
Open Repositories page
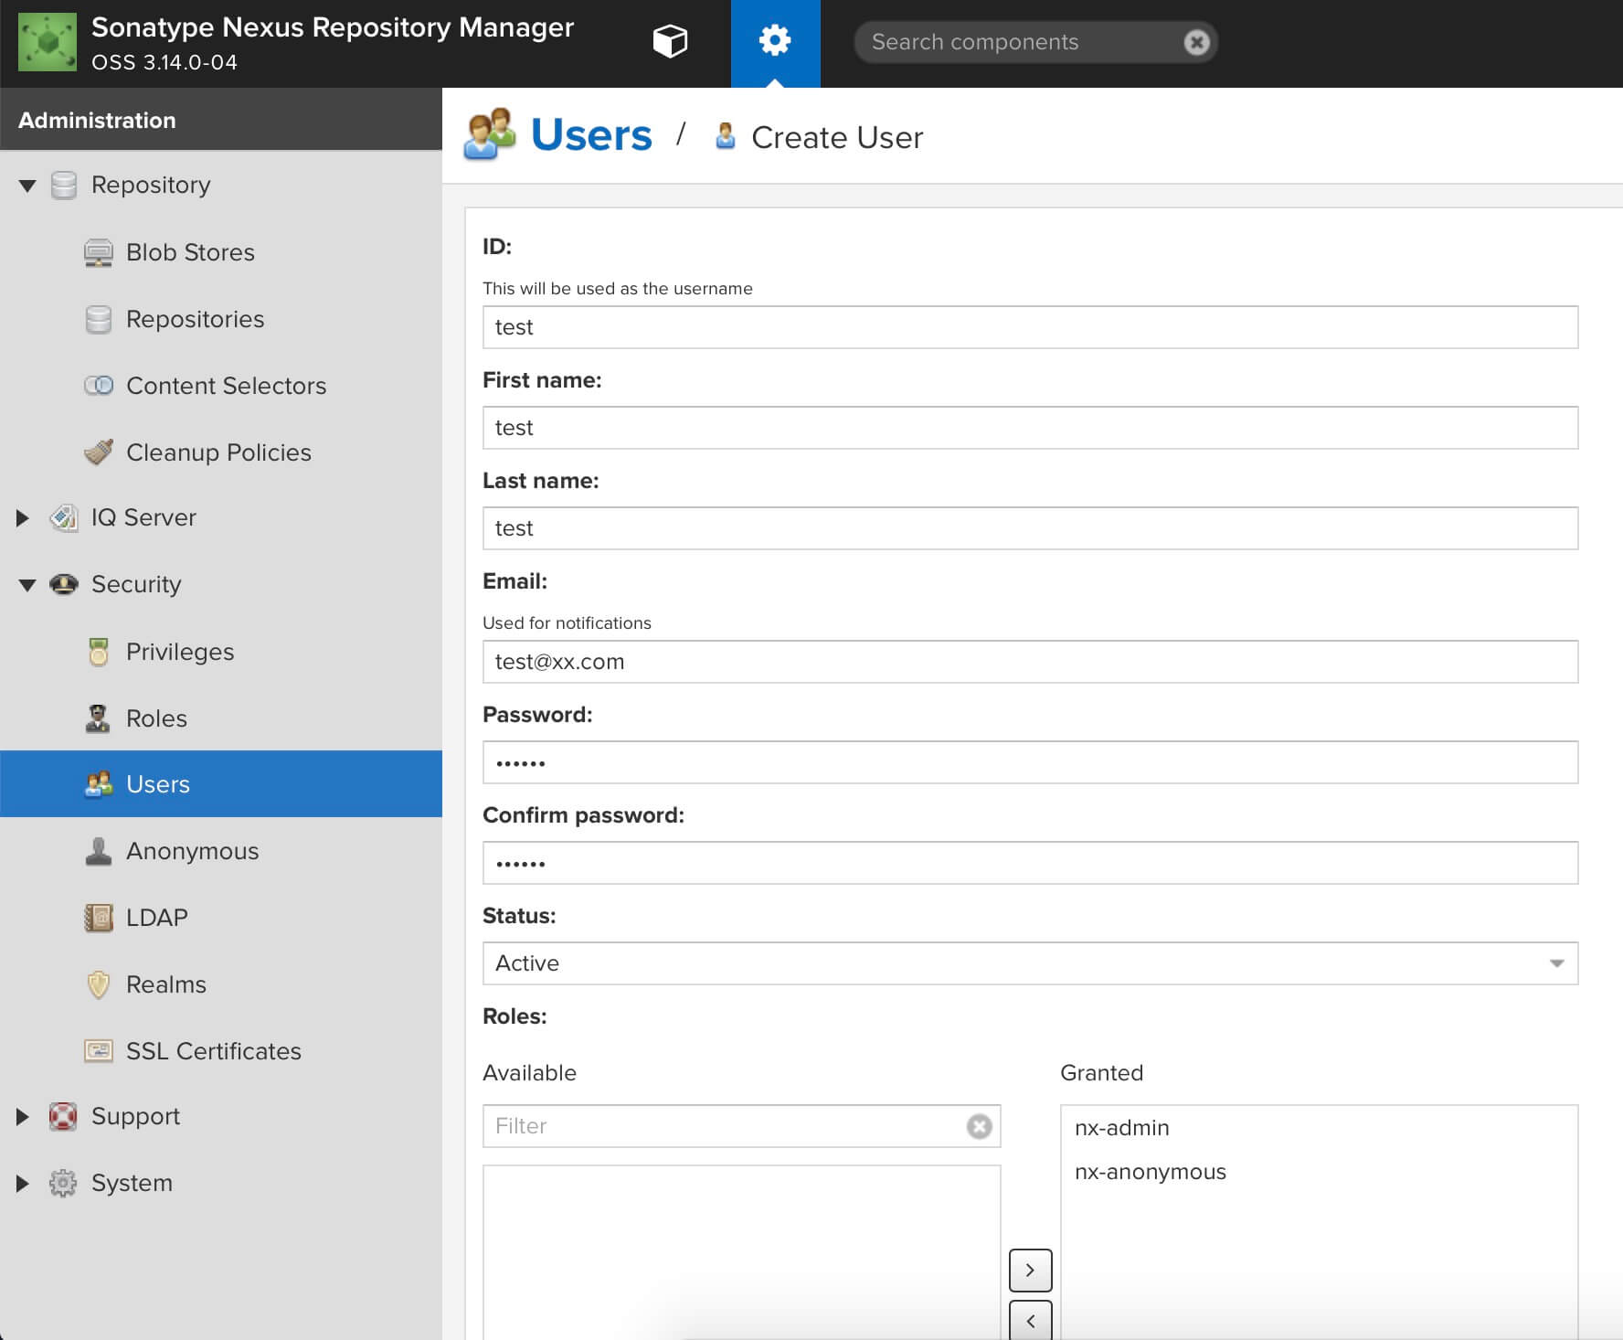195,319
